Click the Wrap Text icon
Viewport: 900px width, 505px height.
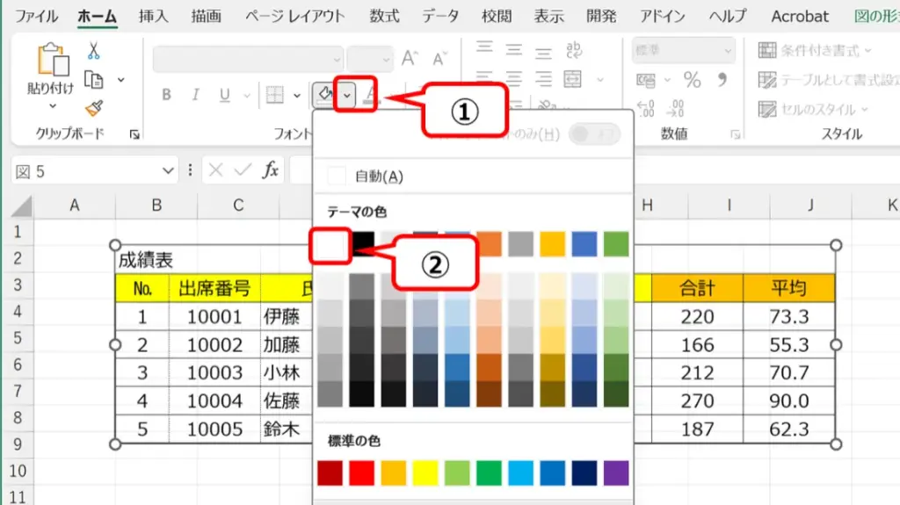[x=573, y=50]
